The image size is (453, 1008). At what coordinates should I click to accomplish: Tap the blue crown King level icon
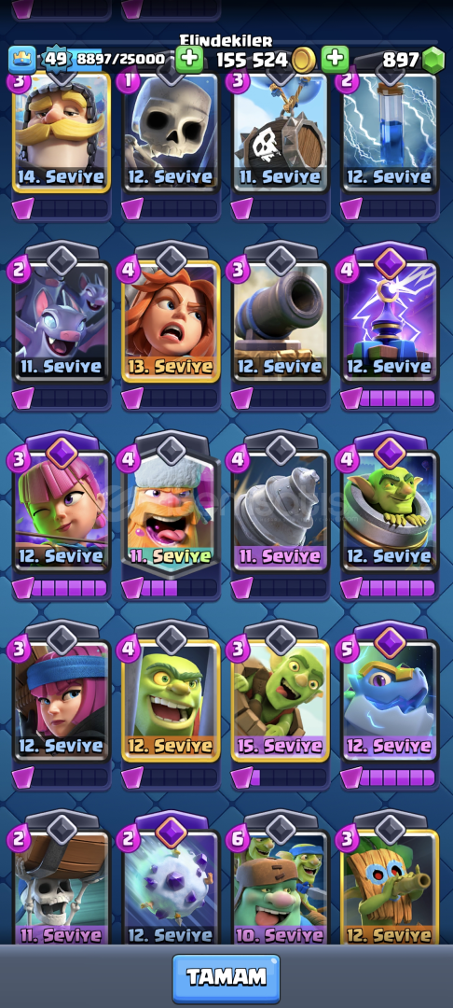click(x=22, y=60)
